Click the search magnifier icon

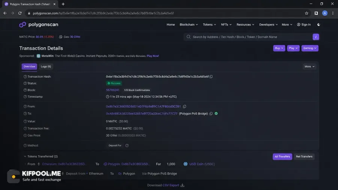tap(189, 37)
